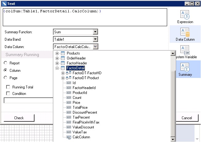This screenshot has height=142, width=201.
Task: Open the Data Band dropdown
Action: tap(95, 39)
